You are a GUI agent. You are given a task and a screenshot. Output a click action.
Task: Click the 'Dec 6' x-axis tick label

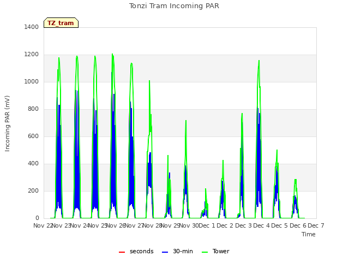298,225
